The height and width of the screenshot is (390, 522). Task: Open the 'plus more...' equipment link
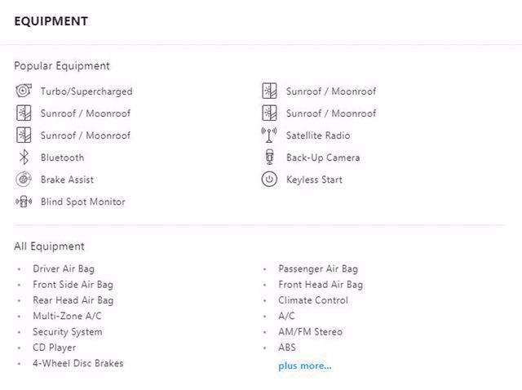pyautogui.click(x=304, y=366)
